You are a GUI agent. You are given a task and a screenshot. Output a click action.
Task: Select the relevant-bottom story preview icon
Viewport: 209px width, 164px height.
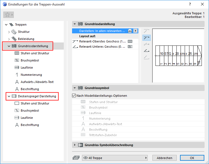(147, 51)
